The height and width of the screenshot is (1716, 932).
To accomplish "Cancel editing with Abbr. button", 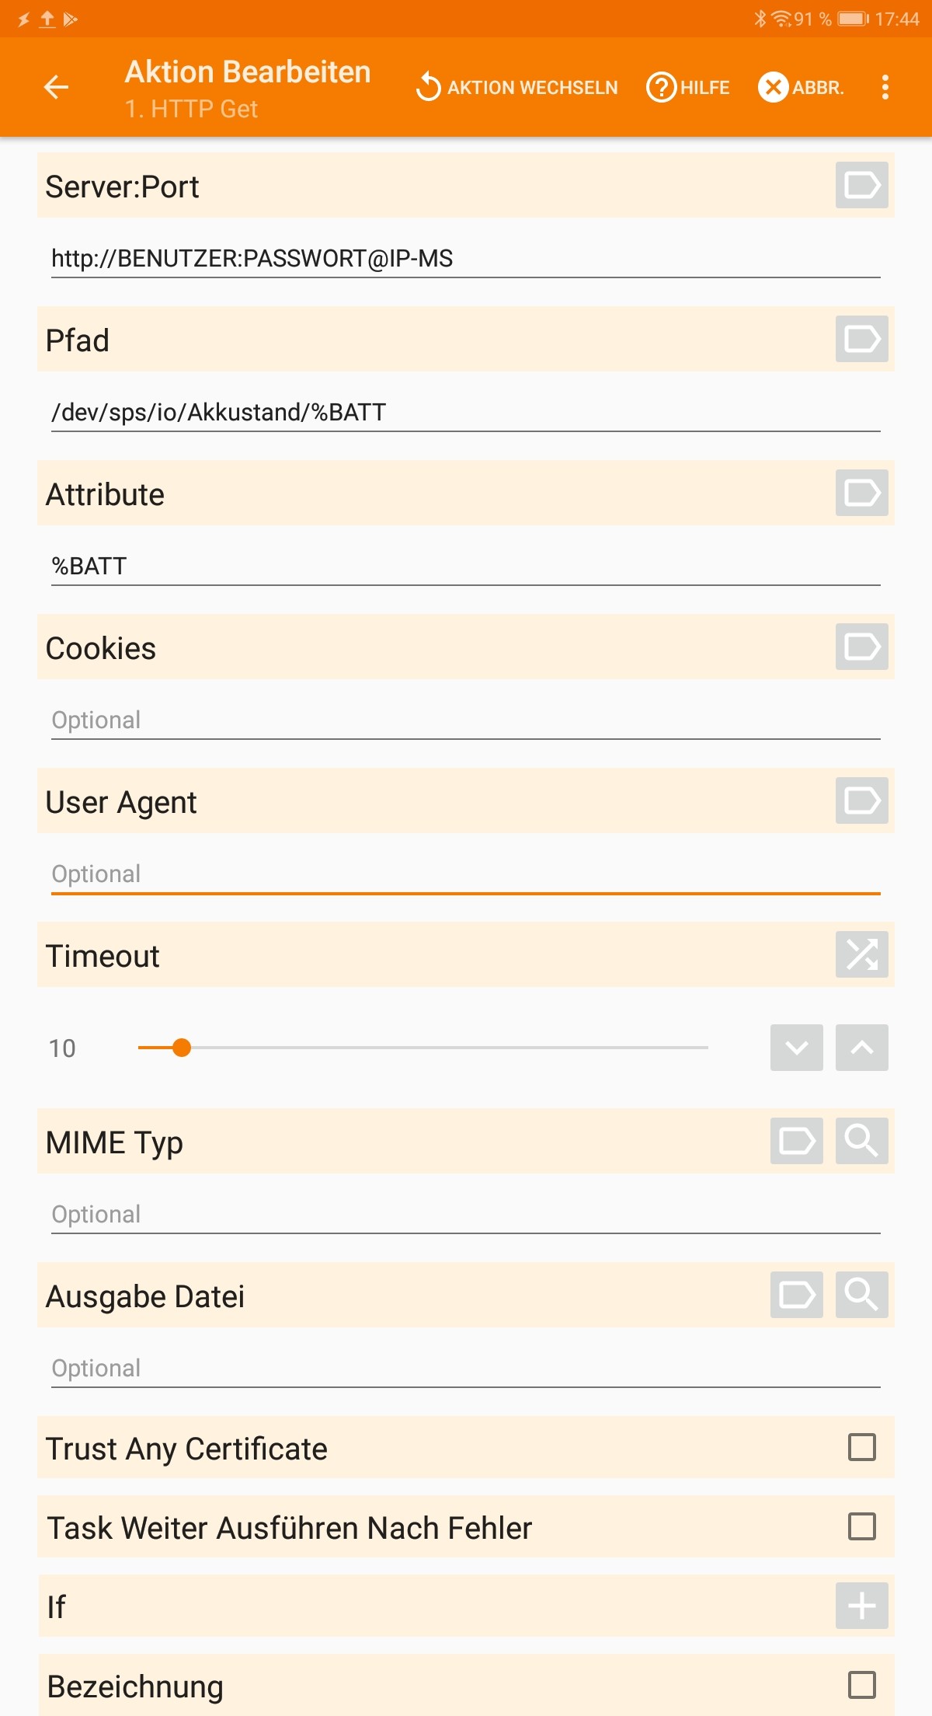I will click(x=801, y=87).
